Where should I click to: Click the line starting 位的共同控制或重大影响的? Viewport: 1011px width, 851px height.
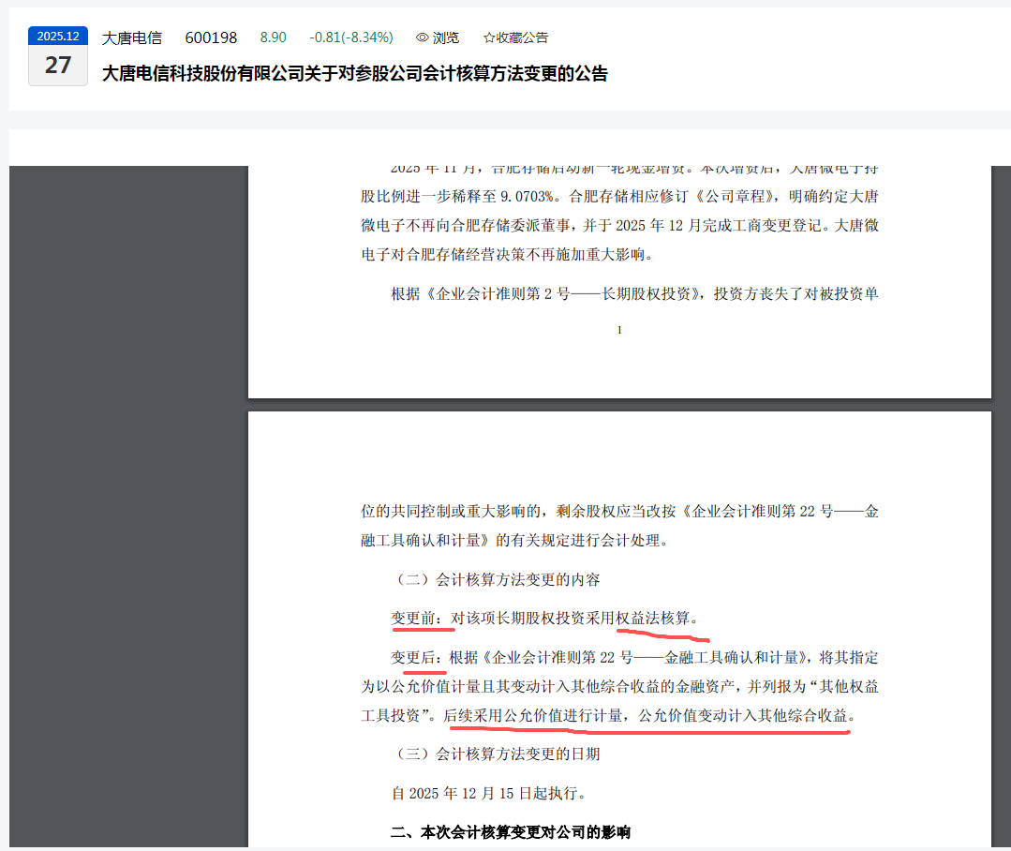coord(619,511)
